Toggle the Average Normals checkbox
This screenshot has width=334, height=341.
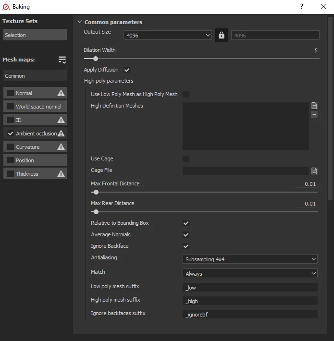[186, 235]
